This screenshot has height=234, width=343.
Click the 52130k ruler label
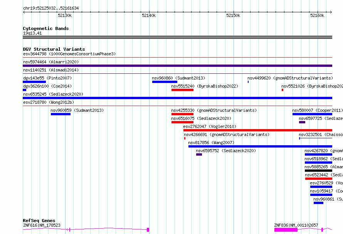click(x=65, y=15)
